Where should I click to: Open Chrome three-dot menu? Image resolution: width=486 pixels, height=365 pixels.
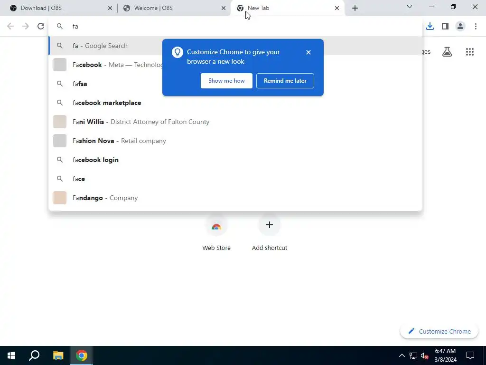tap(476, 27)
